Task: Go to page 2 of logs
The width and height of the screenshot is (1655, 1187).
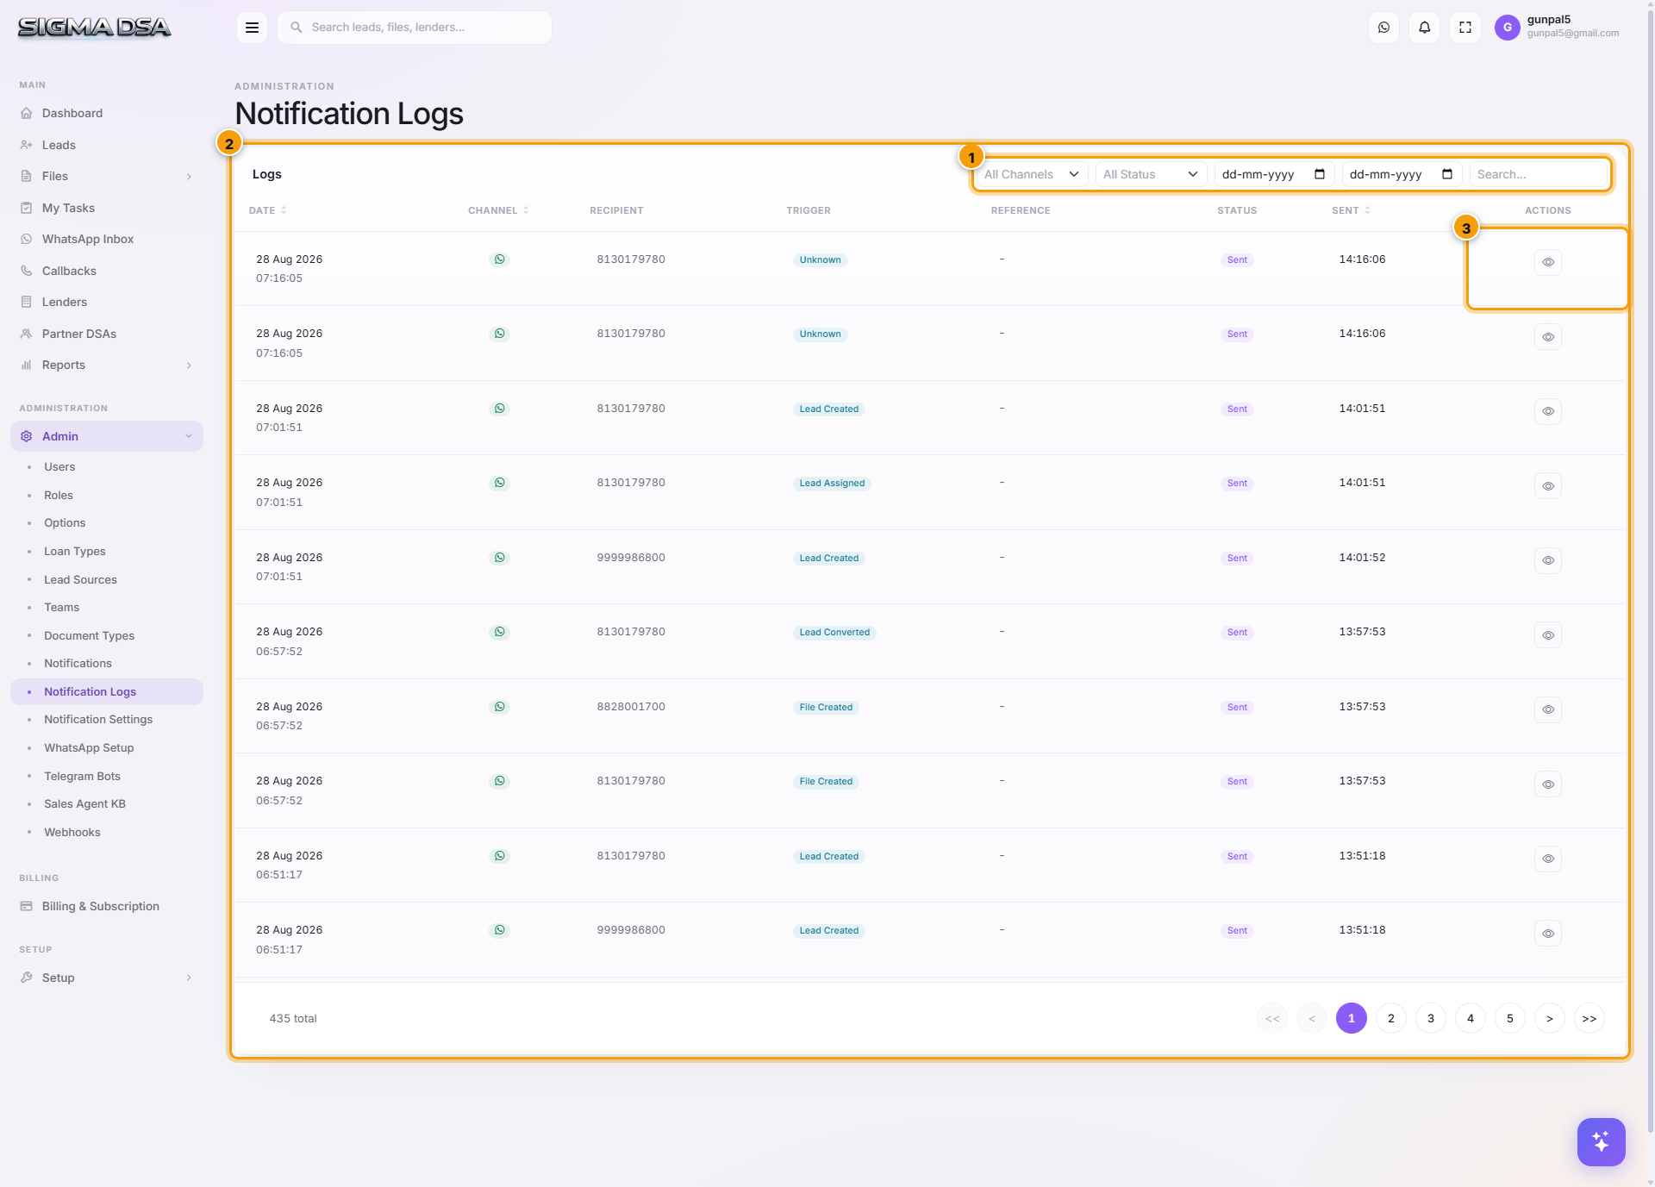Action: (x=1390, y=1018)
